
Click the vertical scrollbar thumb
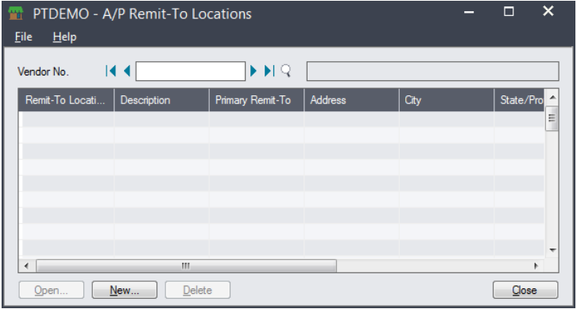552,118
